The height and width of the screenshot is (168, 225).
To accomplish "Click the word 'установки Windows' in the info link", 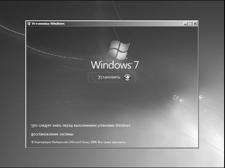I will coord(114,125).
